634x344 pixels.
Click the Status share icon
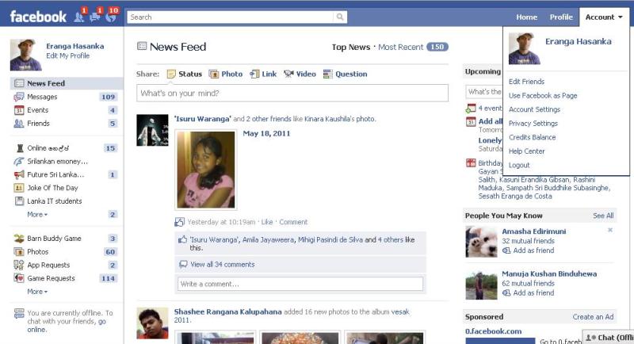(171, 74)
